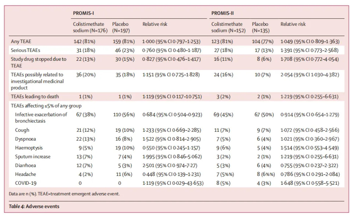This screenshot has width=353, height=219.
Task: Click the Headache row label
Action: [x=25, y=174]
